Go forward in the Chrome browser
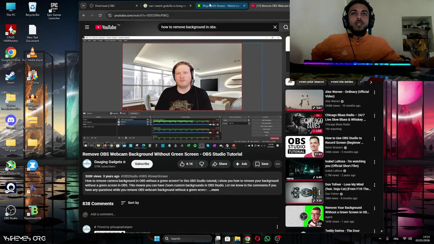 [x=92, y=15]
